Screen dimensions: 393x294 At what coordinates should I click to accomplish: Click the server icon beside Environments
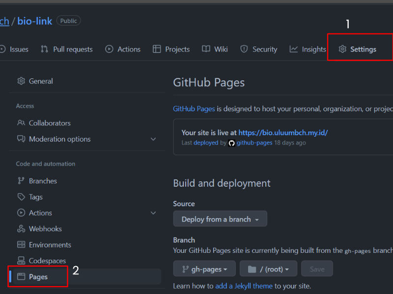(x=21, y=245)
